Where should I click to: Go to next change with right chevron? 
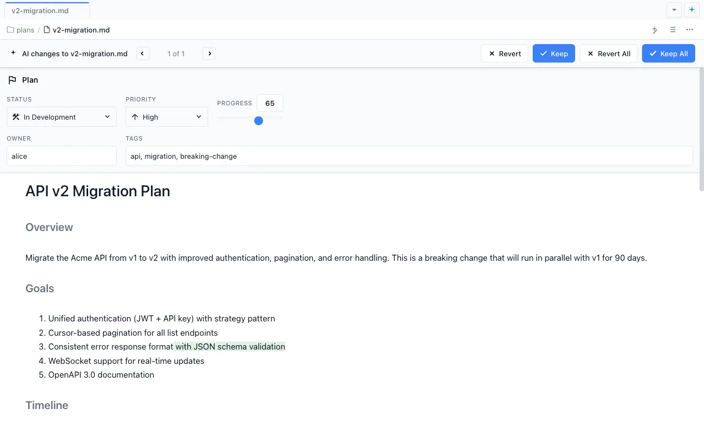(209, 53)
